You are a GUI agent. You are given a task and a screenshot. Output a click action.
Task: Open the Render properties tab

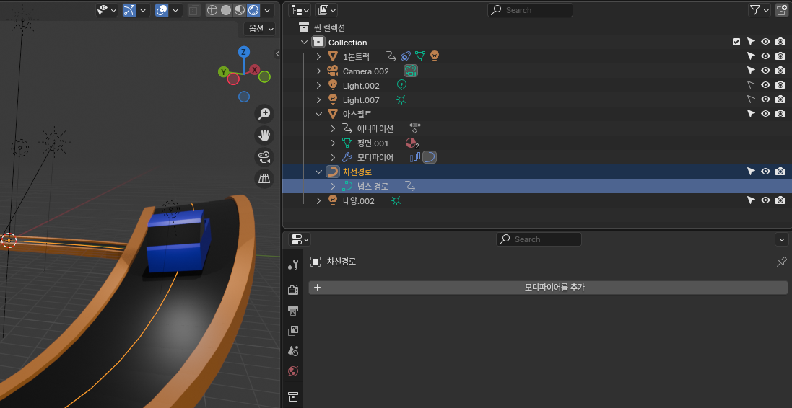tap(293, 290)
